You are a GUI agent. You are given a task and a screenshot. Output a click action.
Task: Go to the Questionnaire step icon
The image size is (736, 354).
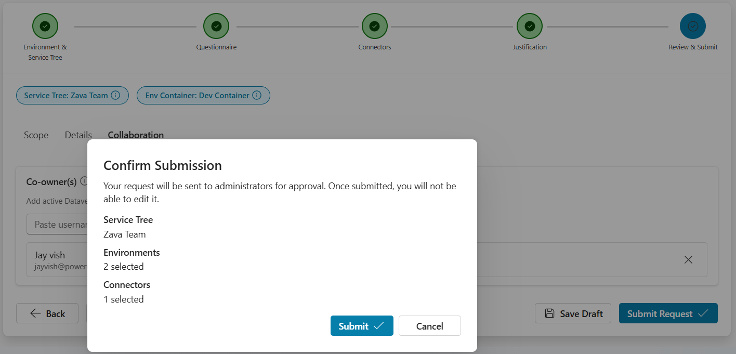point(216,26)
